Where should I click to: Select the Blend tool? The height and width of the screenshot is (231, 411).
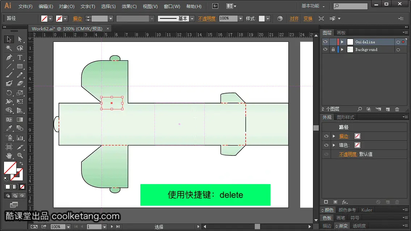(x=20, y=128)
